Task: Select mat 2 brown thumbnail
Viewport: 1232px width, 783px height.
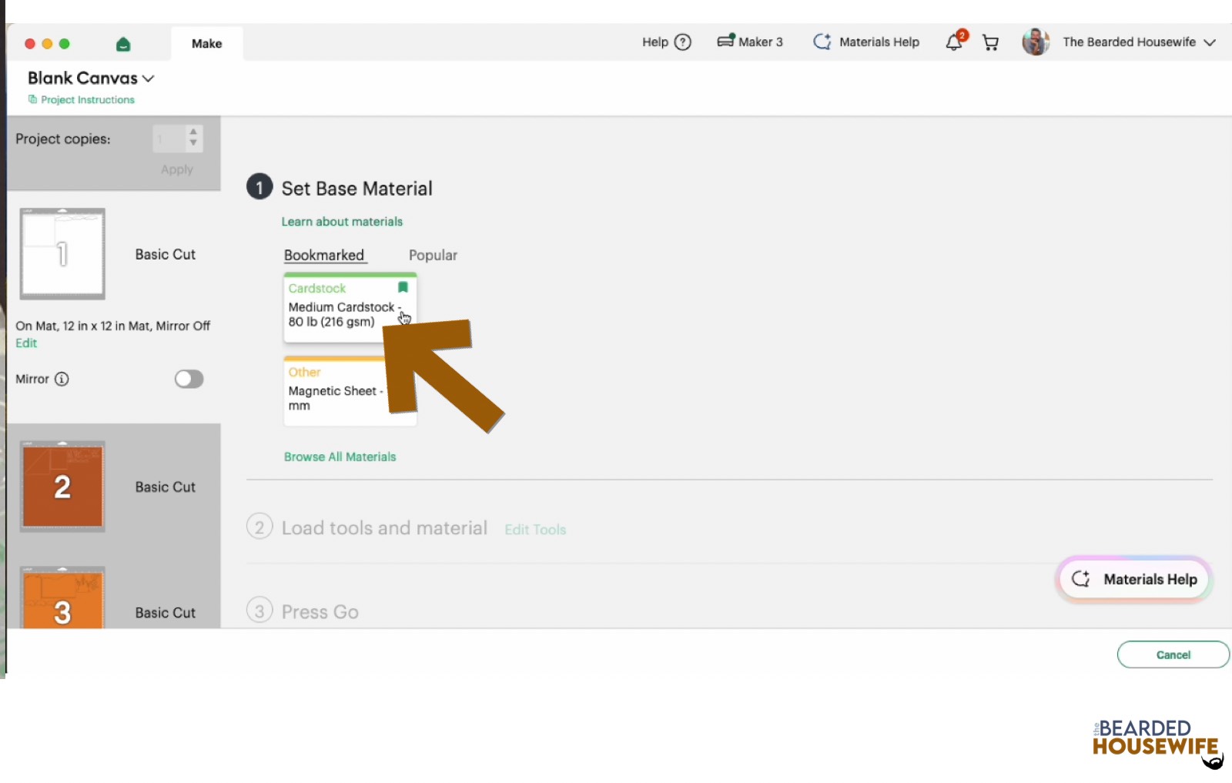Action: pos(62,487)
